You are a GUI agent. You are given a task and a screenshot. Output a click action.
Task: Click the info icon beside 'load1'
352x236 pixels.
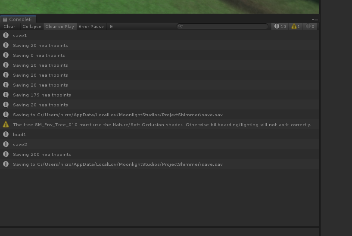[6, 134]
